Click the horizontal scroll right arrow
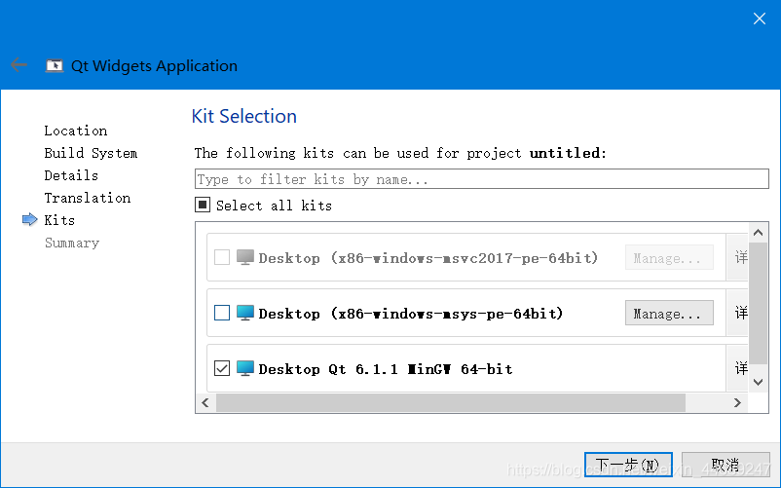 pos(738,402)
